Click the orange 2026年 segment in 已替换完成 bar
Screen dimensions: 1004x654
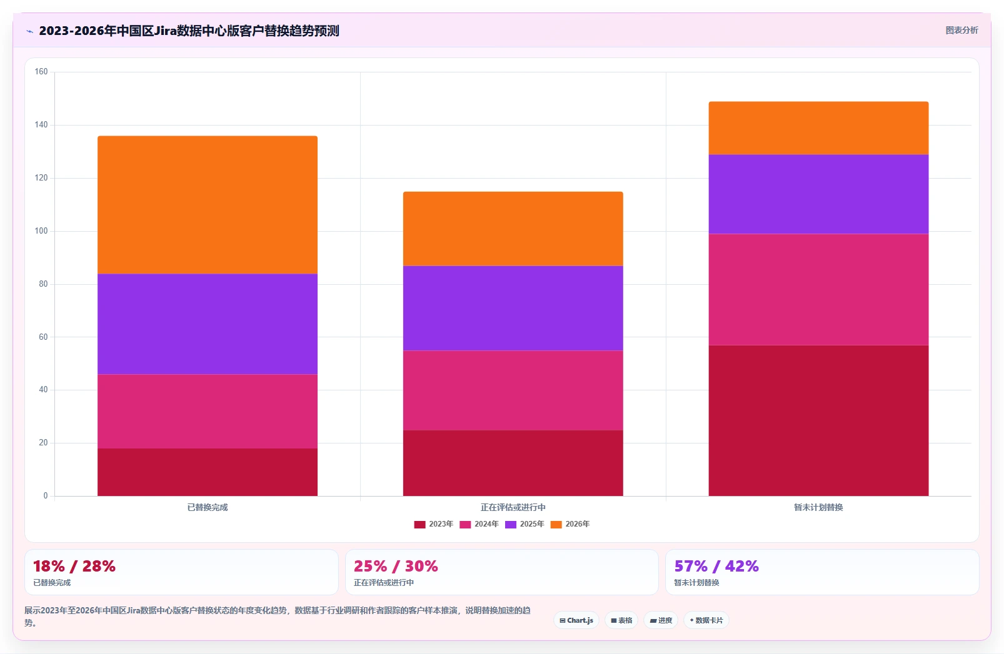tap(208, 205)
